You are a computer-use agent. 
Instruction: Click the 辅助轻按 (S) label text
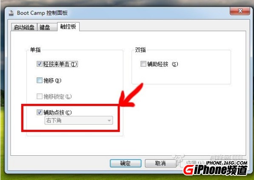tap(163, 64)
